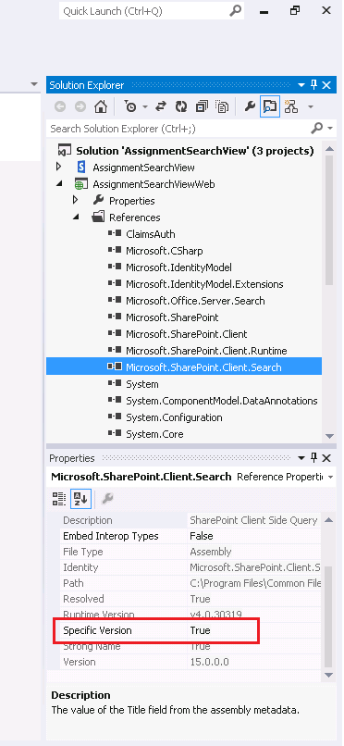344x746 pixels.
Task: Toggle Preview Selected Items button
Action: (270, 106)
